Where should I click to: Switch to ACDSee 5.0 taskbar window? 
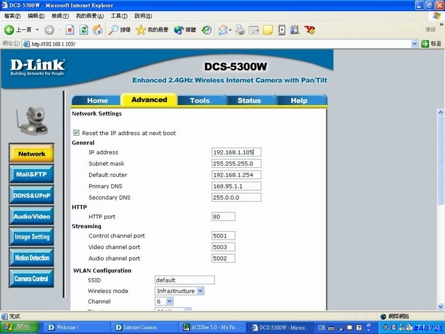coord(211,327)
